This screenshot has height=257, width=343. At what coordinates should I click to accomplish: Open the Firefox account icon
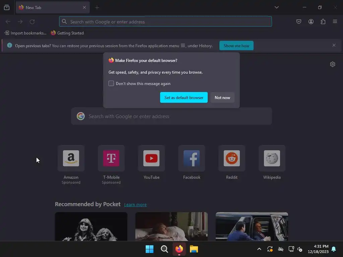(x=311, y=21)
